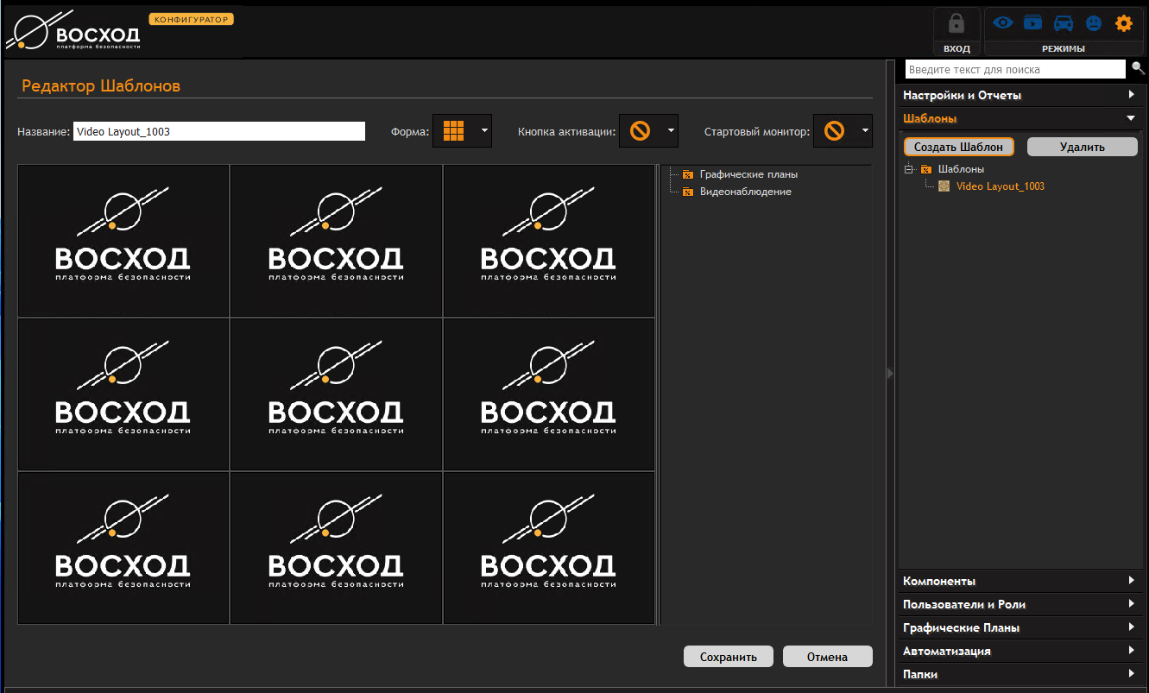
Task: Select the car mode icon
Action: click(x=1063, y=23)
